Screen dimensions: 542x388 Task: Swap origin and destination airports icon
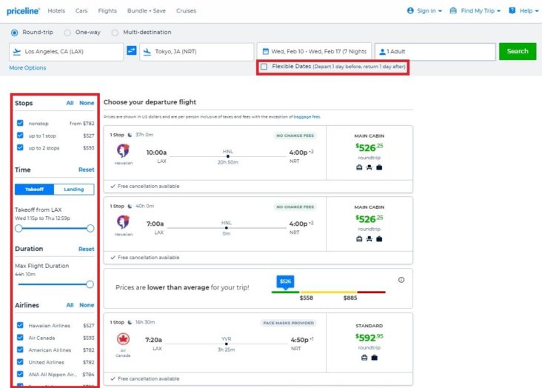[131, 50]
